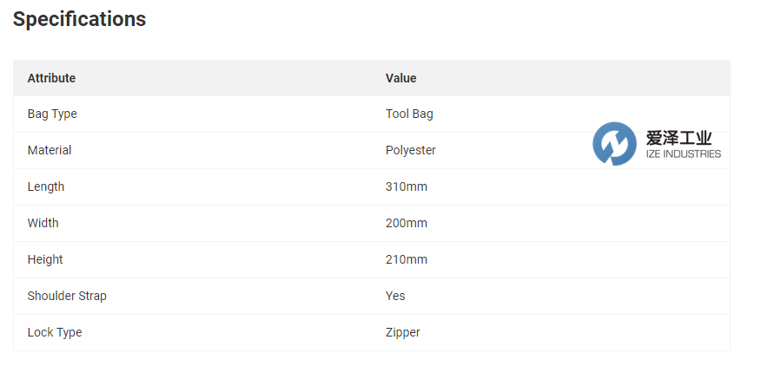Click the 200mm width value

(407, 223)
